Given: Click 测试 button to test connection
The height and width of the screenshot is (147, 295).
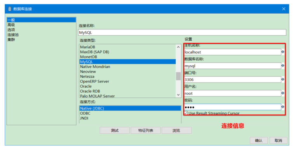Looking at the screenshot, I should tap(115, 130).
